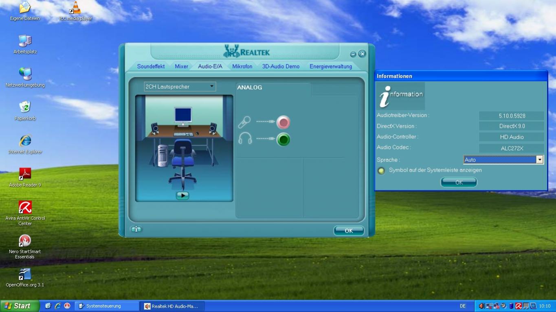This screenshot has width=556, height=312.
Task: Click the orange speaker icon in the system tray
Action: click(481, 306)
